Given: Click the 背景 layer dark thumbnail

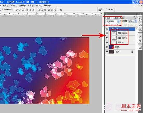Looking at the screenshot, I should click(112, 52).
